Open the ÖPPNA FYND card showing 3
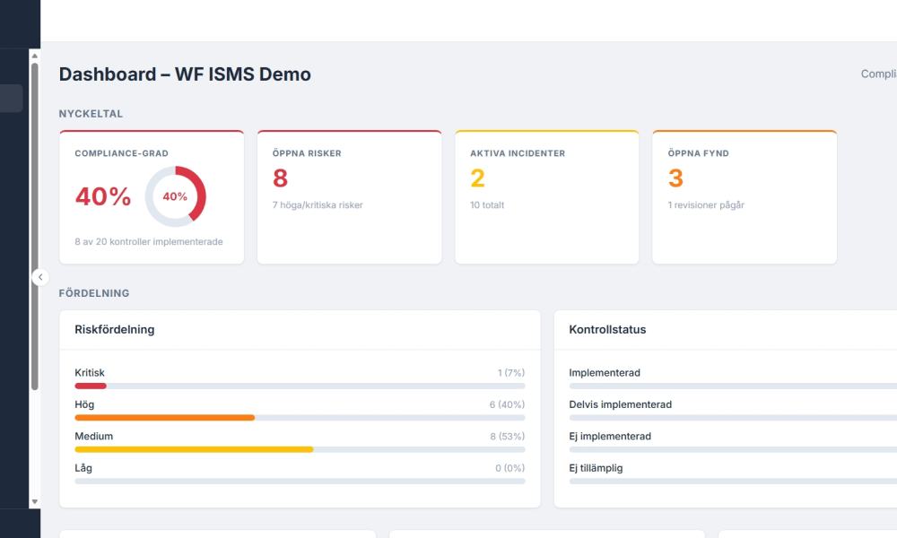Screen dimensions: 897x538 point(745,196)
